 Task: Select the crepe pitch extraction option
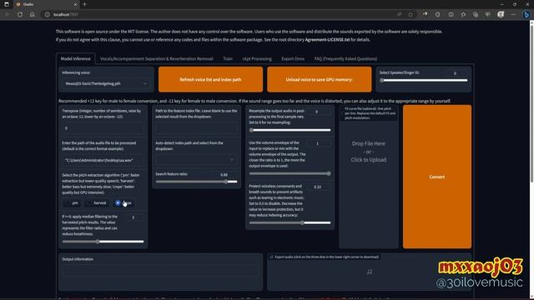click(123, 203)
